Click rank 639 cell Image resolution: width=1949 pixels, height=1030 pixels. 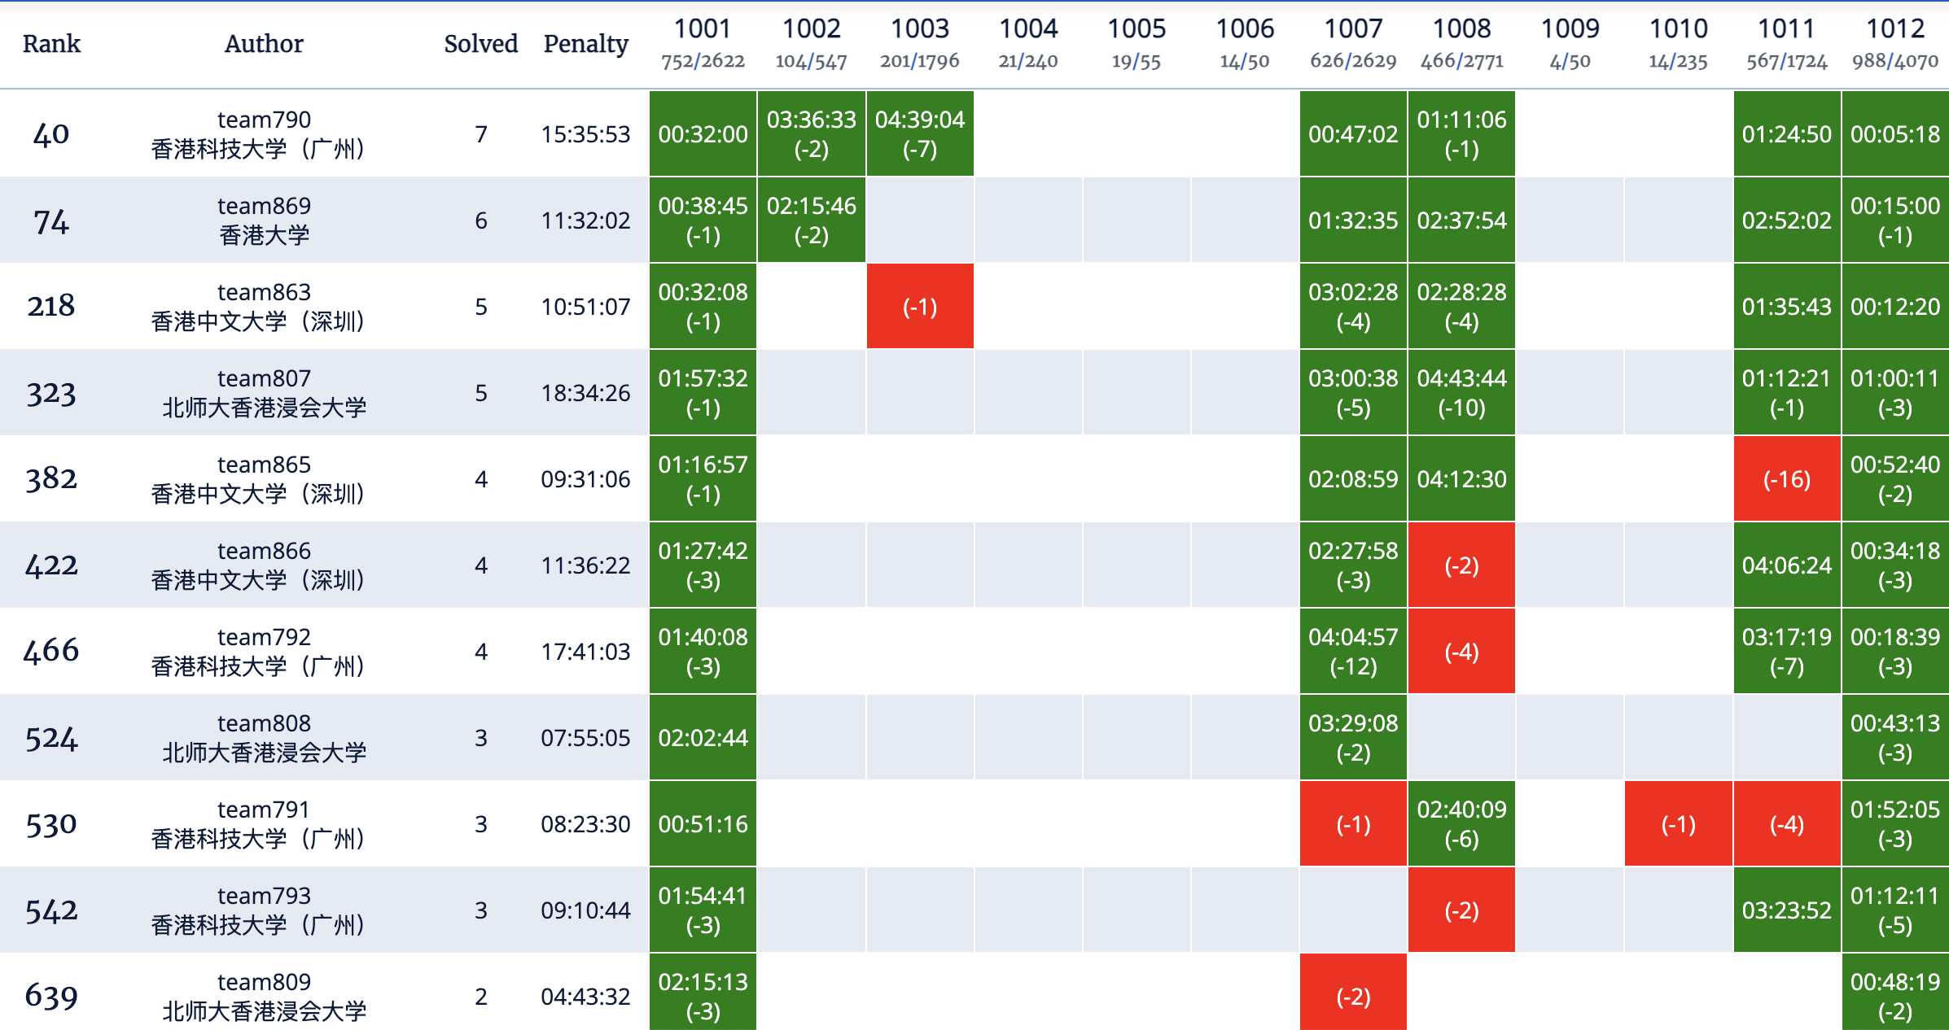tap(51, 997)
